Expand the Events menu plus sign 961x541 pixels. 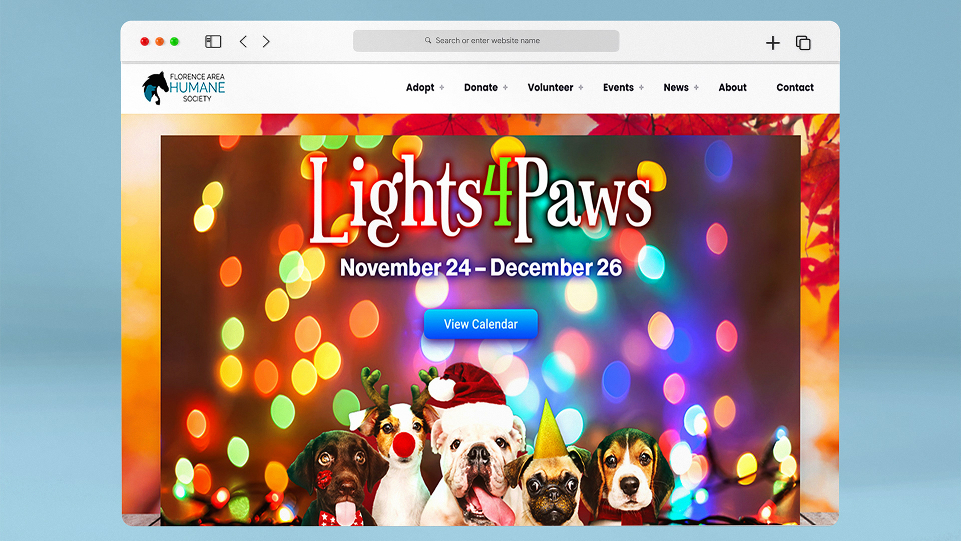click(641, 87)
